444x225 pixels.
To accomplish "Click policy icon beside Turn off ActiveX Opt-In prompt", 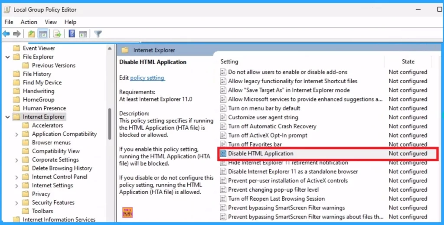I will coord(223,135).
